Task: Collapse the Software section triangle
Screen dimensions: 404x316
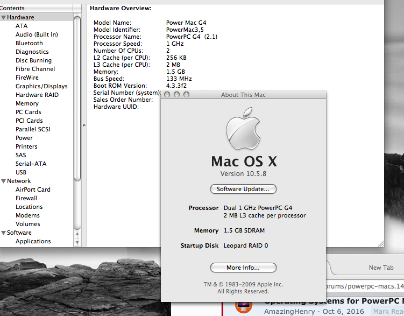Action: [3, 233]
